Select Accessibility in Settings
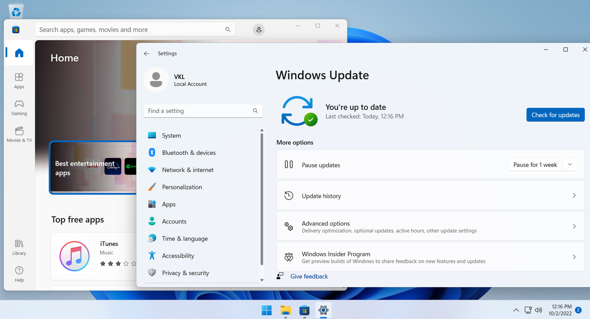The image size is (590, 319). point(201,255)
